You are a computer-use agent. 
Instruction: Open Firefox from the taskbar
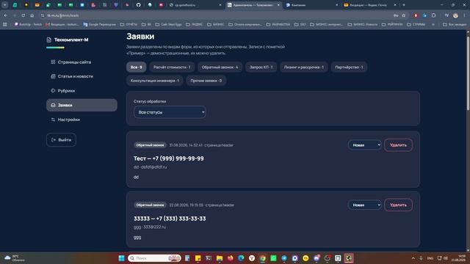[x=230, y=258]
